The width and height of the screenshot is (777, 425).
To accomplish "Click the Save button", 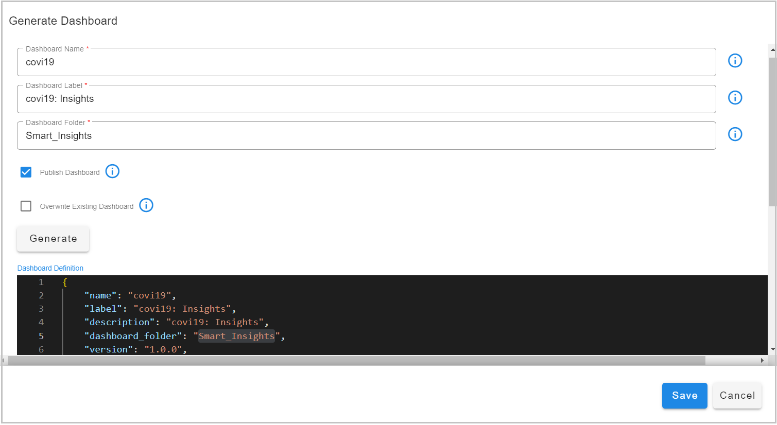I will (684, 396).
